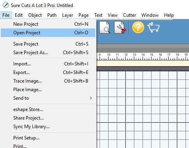
Task: Choose Place Image... menu item
Action: pyautogui.click(x=48, y=90)
